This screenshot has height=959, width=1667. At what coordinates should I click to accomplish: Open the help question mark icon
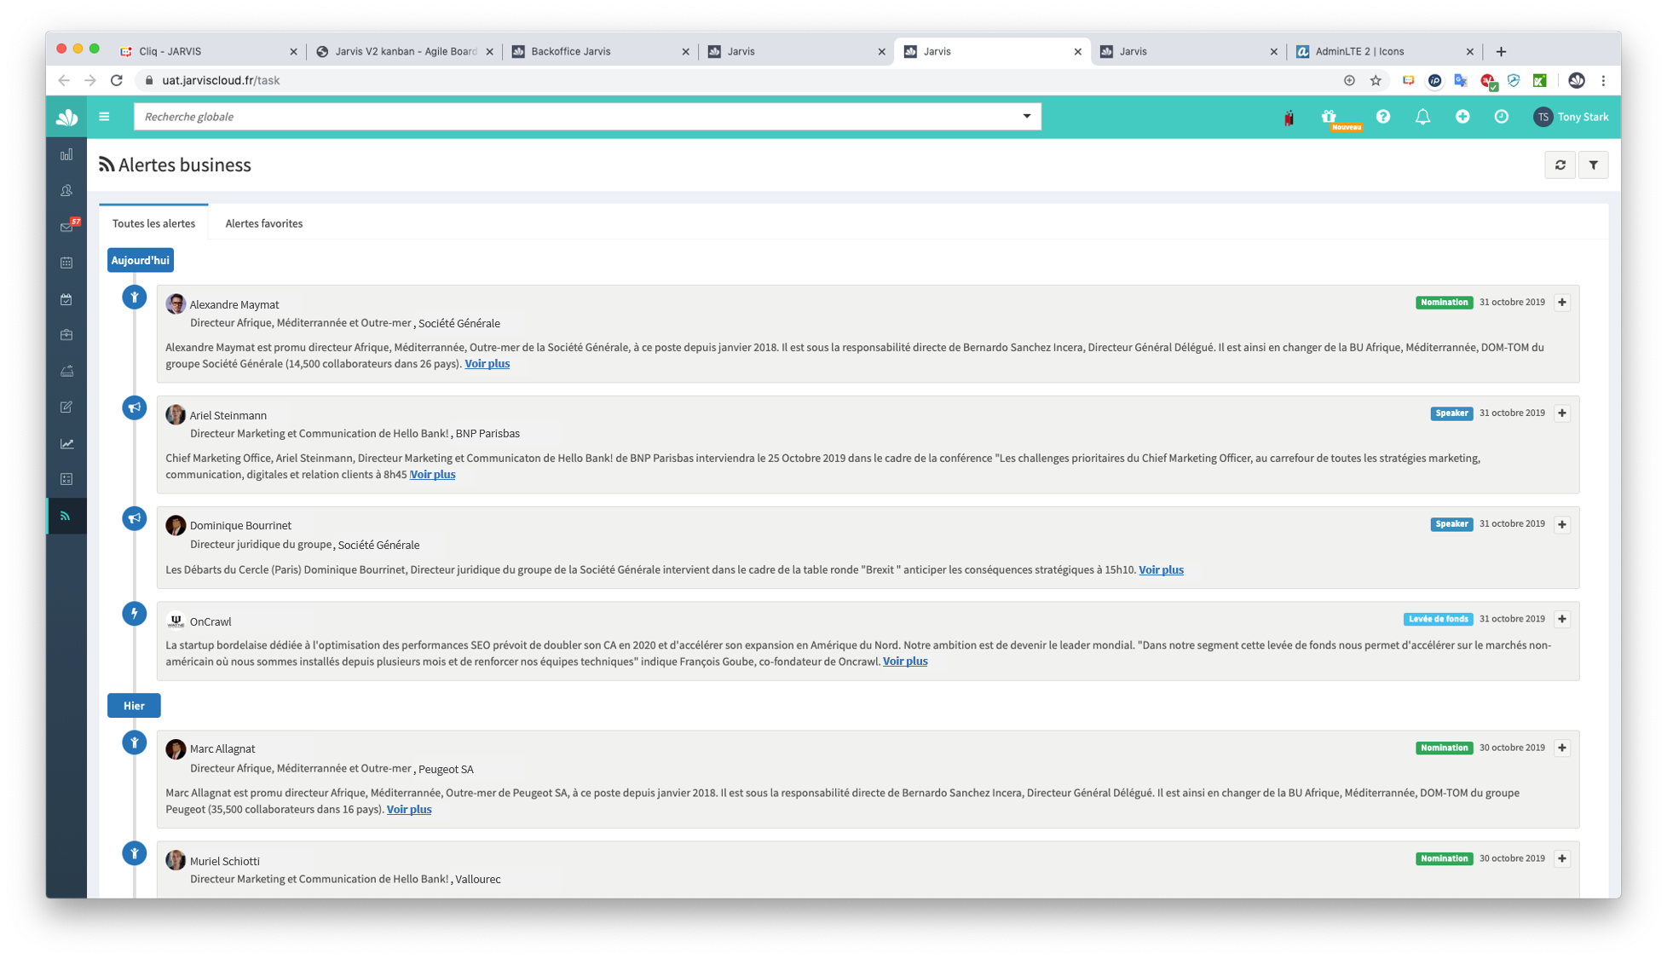pos(1383,117)
